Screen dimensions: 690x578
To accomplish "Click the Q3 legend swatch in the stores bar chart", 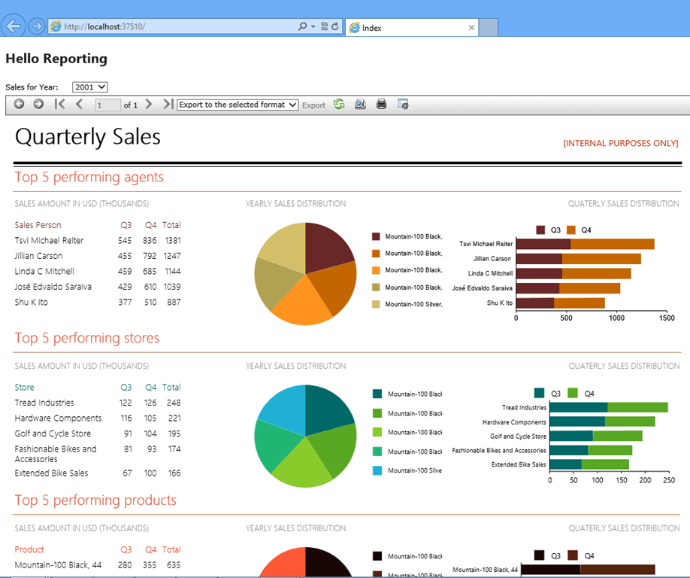I will tap(539, 393).
